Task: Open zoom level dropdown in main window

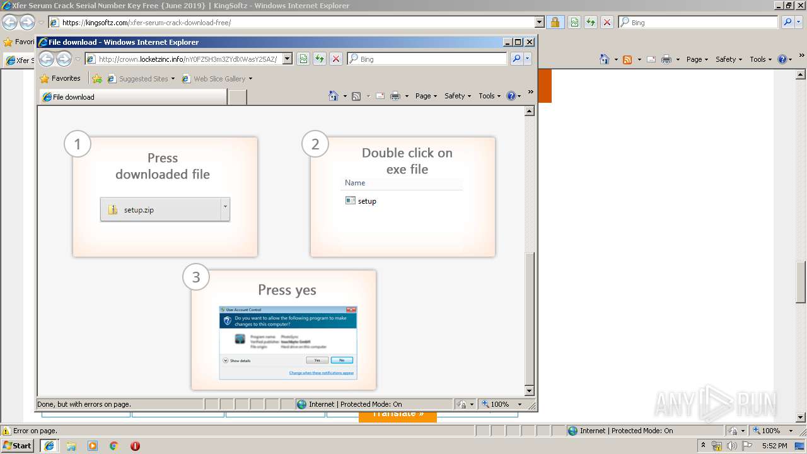Action: 791,431
